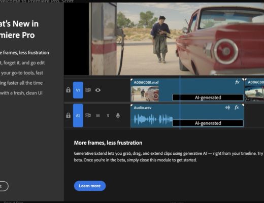The image size is (264, 203).
Task: Click the Audio.wav waveform
Action: point(153,119)
